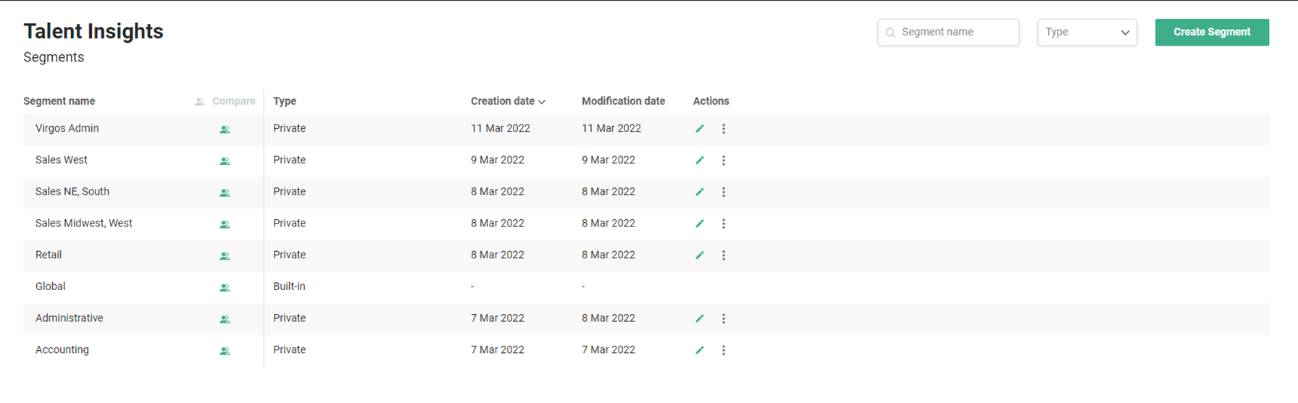Viewport: 1298px width, 403px height.
Task: Edit the Retail segment
Action: tap(700, 255)
